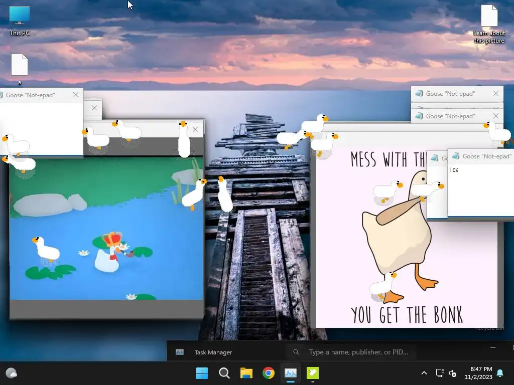Viewport: 514px width, 385px height.
Task: Open the Windows Start menu
Action: 202,373
